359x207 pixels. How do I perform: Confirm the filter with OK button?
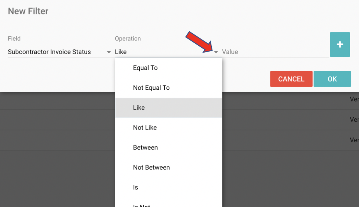tap(332, 79)
